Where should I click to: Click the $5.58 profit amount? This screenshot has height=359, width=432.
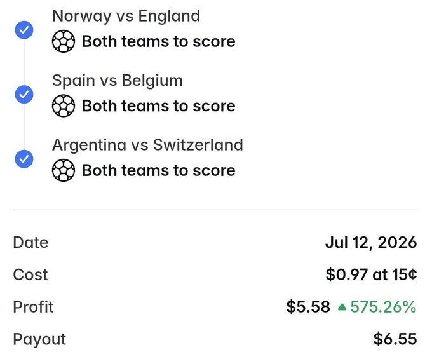pyautogui.click(x=308, y=307)
